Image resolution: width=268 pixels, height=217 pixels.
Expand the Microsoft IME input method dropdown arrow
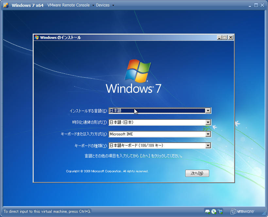pyautogui.click(x=208, y=134)
